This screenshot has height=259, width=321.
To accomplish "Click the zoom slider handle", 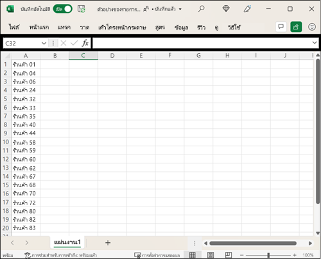I will pos(268,255).
